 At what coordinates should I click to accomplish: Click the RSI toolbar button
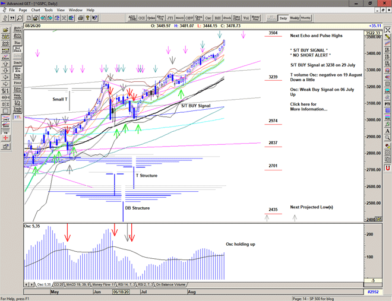tap(217, 18)
